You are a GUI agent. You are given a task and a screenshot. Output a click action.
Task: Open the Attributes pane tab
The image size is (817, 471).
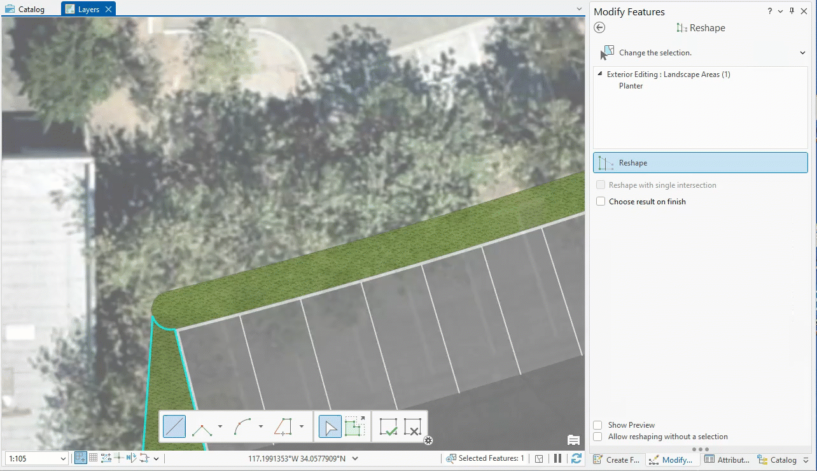[727, 460]
